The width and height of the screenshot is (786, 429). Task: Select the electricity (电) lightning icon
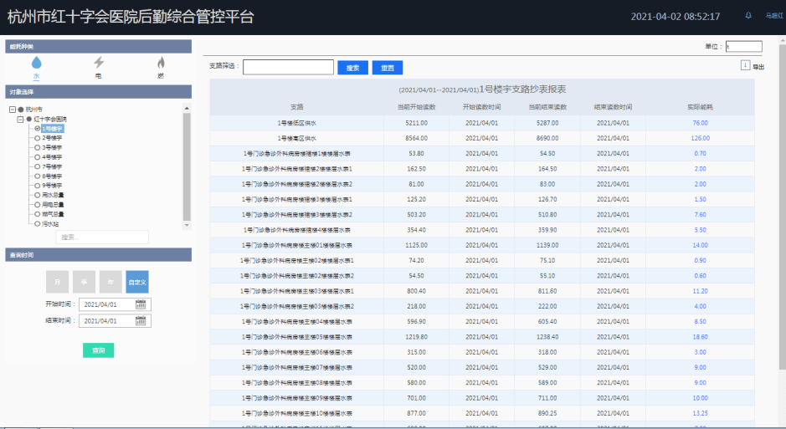point(99,63)
